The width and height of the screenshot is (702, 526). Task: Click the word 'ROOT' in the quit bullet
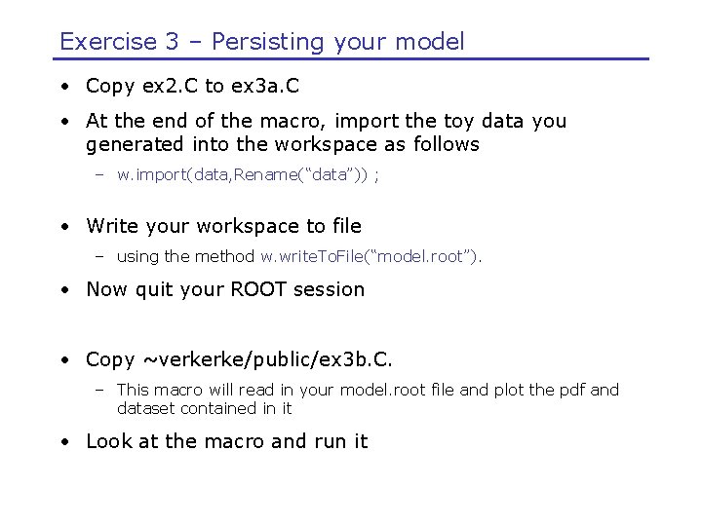pyautogui.click(x=257, y=289)
